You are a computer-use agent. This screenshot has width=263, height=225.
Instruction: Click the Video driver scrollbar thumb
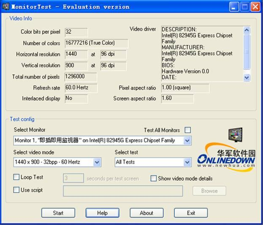(247, 52)
